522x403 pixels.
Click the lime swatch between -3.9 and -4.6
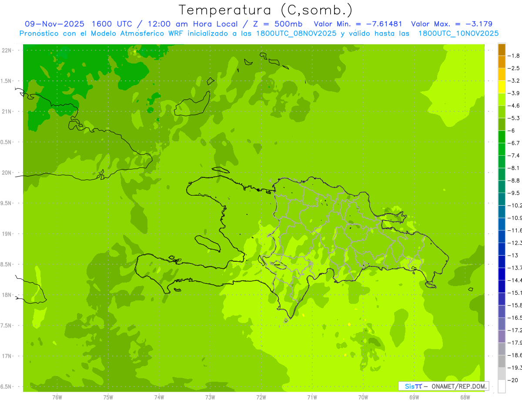[502, 100]
